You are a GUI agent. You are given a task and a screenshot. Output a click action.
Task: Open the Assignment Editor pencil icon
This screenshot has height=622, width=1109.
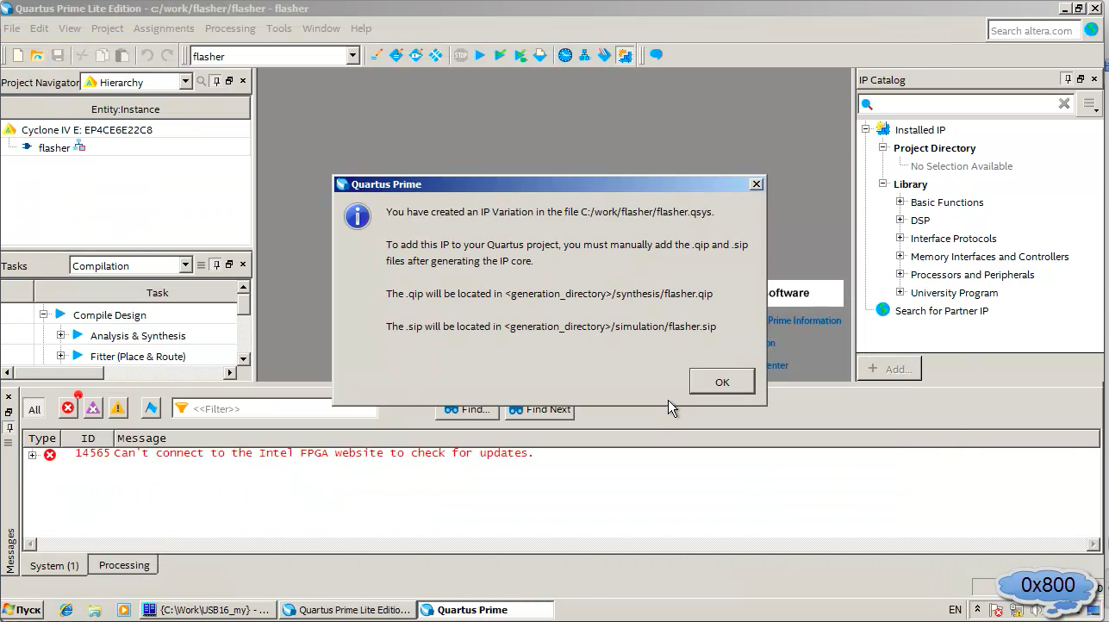coord(377,55)
